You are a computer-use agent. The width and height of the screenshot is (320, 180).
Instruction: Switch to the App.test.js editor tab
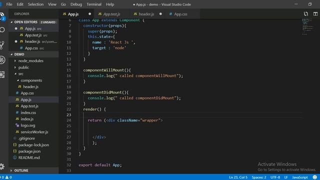coord(111,14)
